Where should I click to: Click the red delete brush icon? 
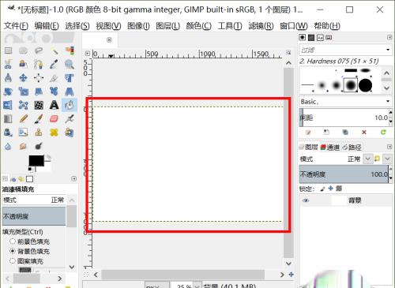[x=364, y=132]
